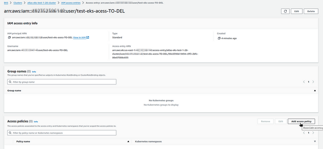Go to next page in Group names pagination
Viewport: 323px width, 149px height.
(x=313, y=82)
